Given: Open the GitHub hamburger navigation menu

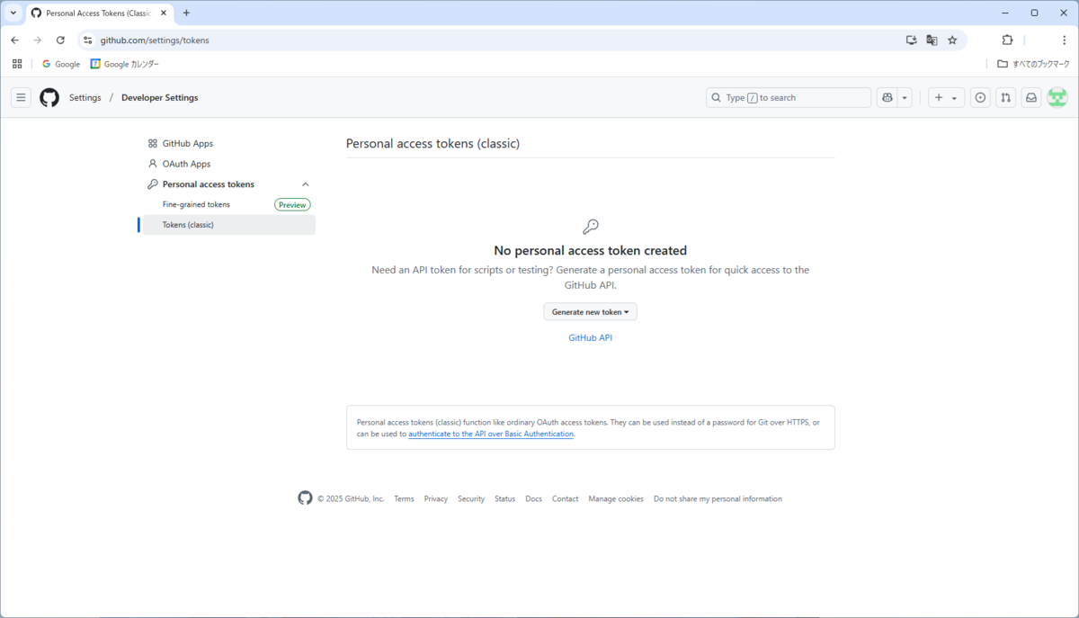Looking at the screenshot, I should tap(22, 97).
